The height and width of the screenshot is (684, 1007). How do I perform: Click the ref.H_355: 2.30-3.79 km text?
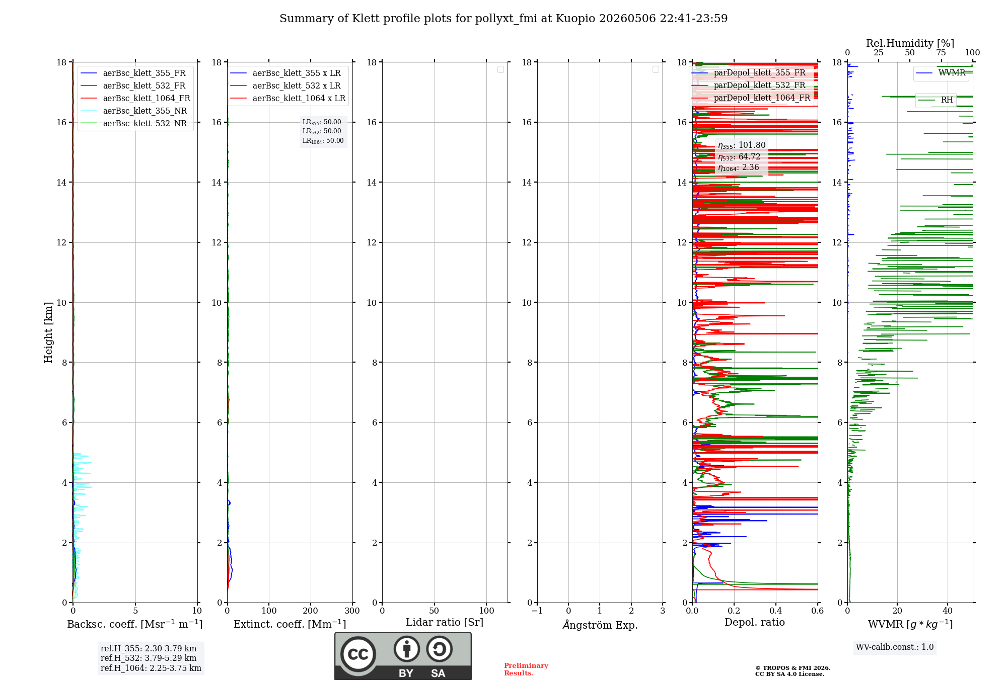[x=149, y=649]
